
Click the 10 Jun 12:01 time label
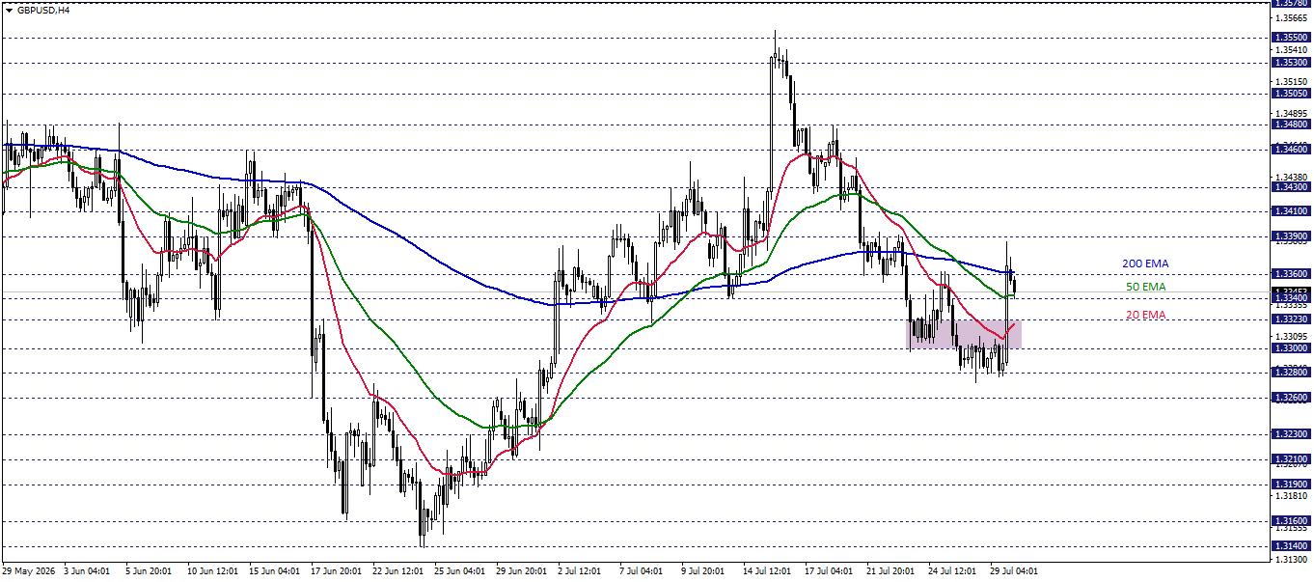(213, 571)
